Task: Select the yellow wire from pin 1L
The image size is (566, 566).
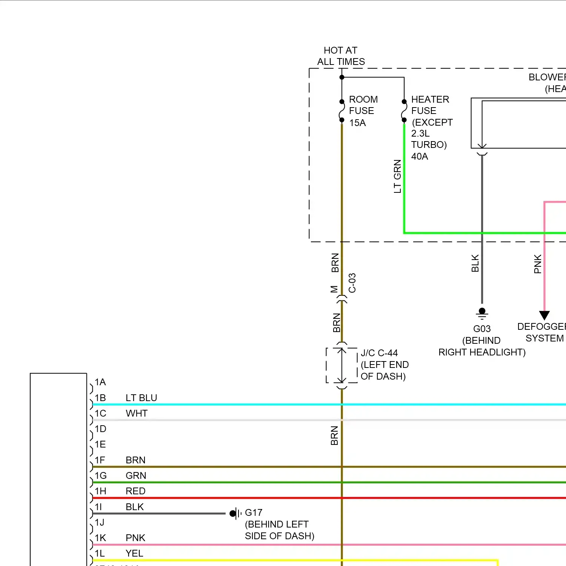Action: pos(295,561)
